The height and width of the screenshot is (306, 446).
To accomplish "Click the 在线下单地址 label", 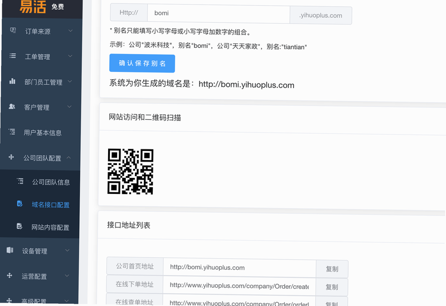I will coord(134,284).
